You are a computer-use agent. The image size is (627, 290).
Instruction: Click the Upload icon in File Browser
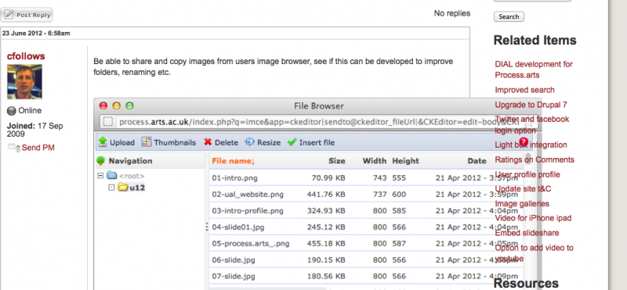click(103, 142)
